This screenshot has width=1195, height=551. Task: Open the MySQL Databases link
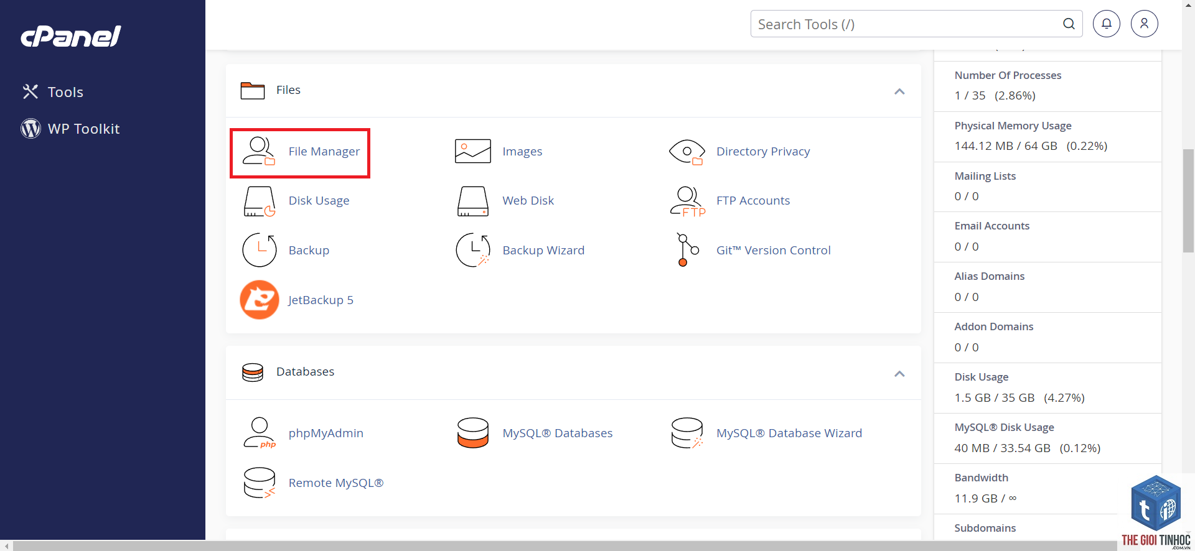(558, 433)
